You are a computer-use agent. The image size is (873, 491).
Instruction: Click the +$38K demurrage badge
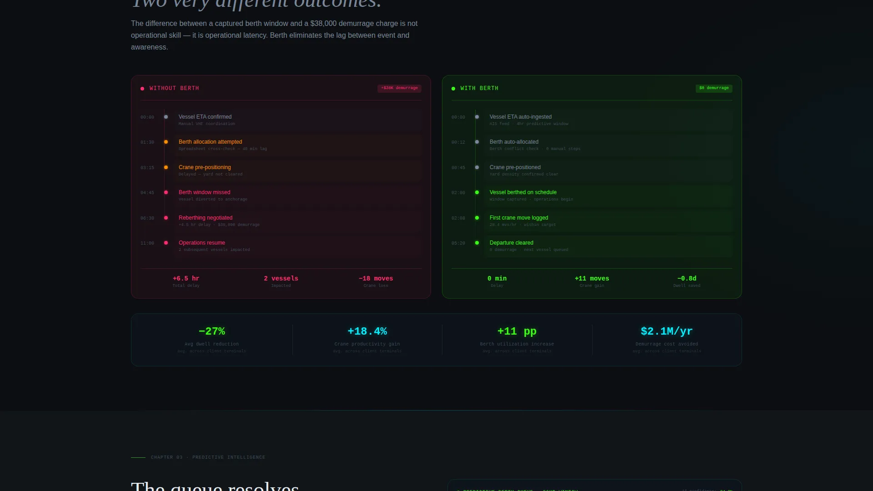(399, 88)
